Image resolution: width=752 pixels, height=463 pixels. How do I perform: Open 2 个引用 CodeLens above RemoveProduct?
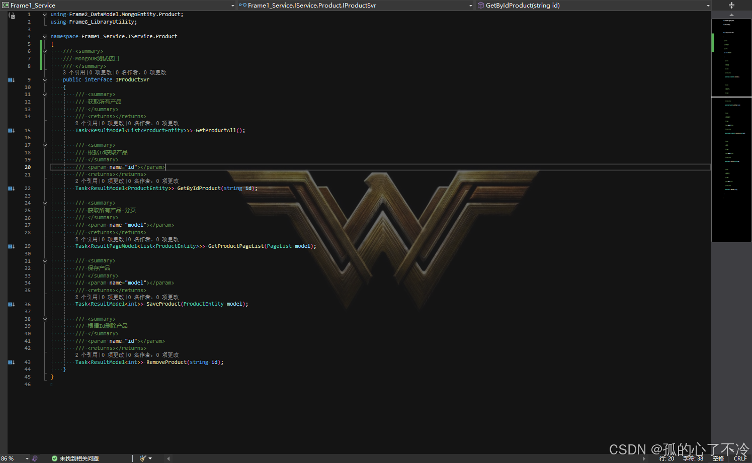[x=87, y=355]
